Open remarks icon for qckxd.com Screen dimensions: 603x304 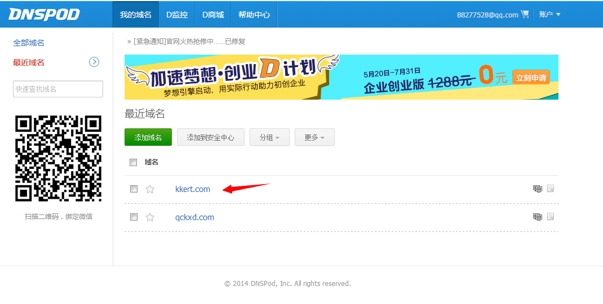[537, 217]
